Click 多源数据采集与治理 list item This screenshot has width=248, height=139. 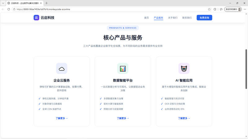tap(113, 99)
